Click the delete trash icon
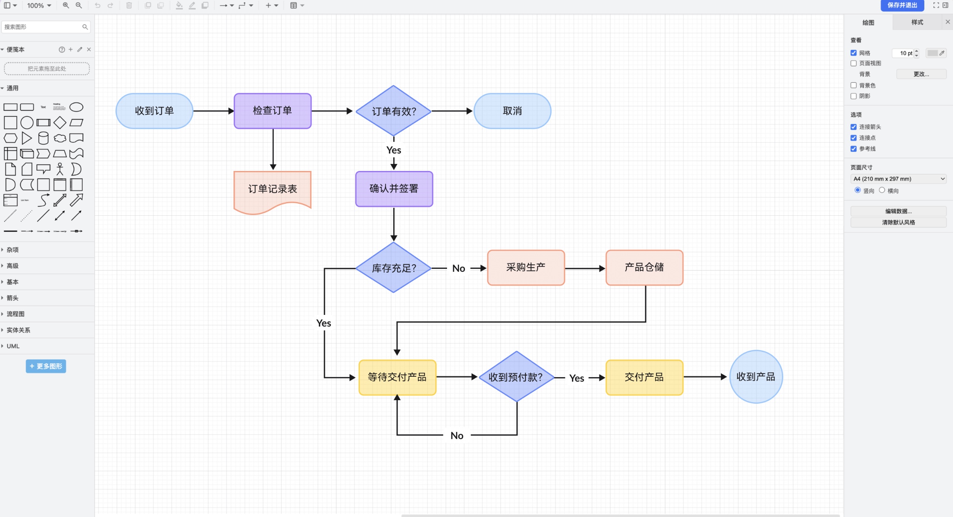This screenshot has height=517, width=953. [129, 5]
